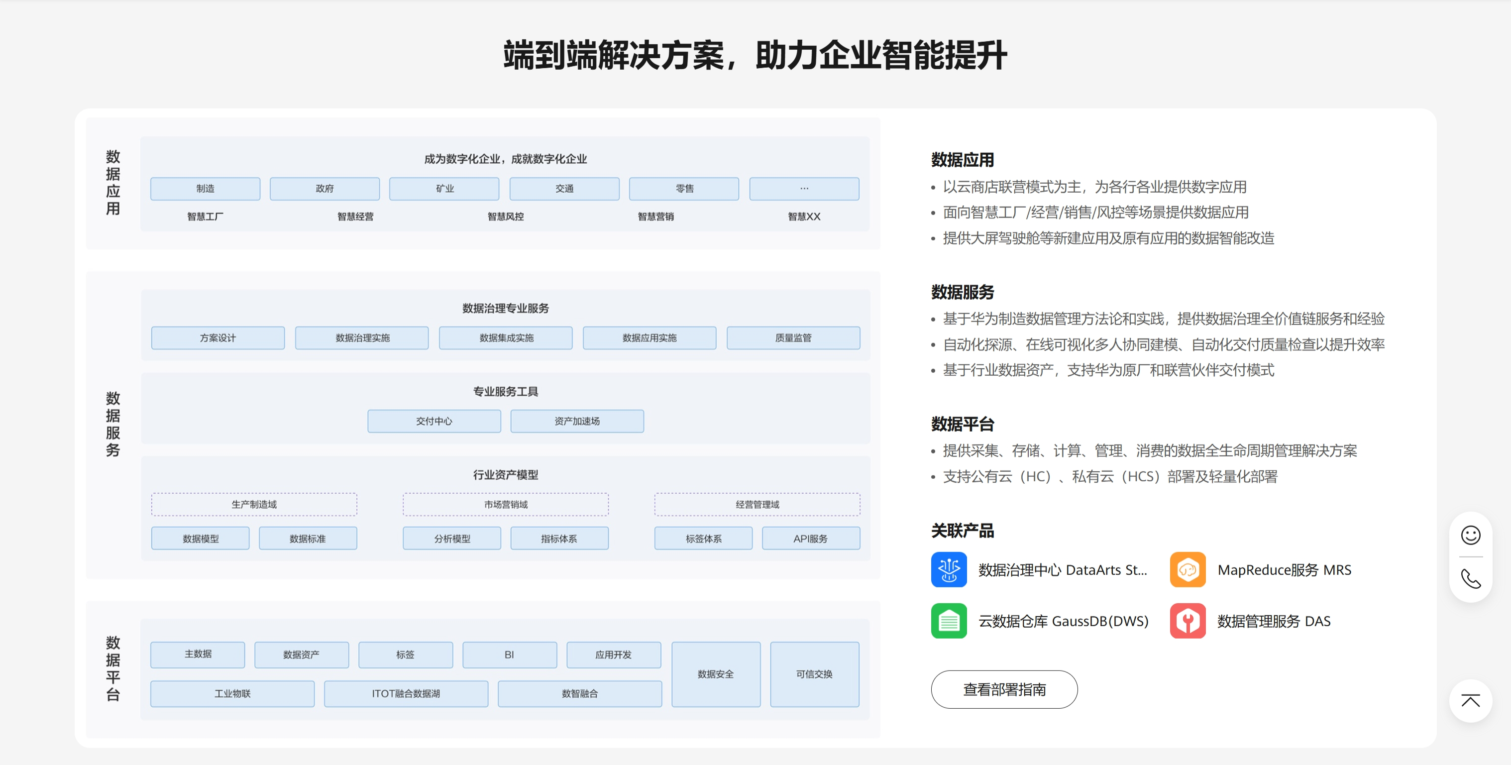Click the 查看部署指南 button
The image size is (1511, 765).
click(x=1004, y=689)
